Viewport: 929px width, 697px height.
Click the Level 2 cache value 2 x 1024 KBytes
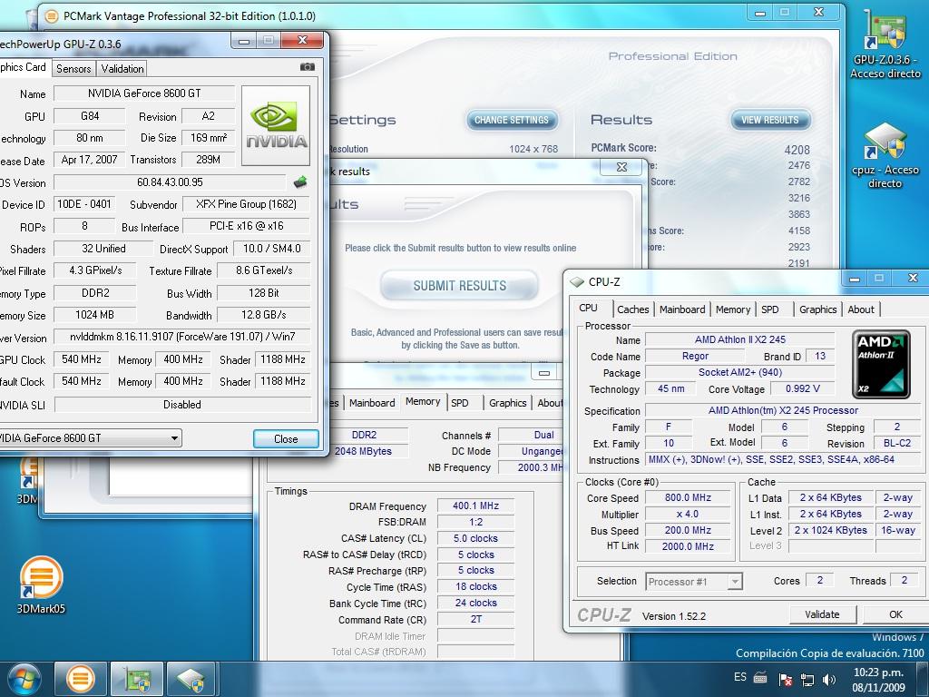831,530
